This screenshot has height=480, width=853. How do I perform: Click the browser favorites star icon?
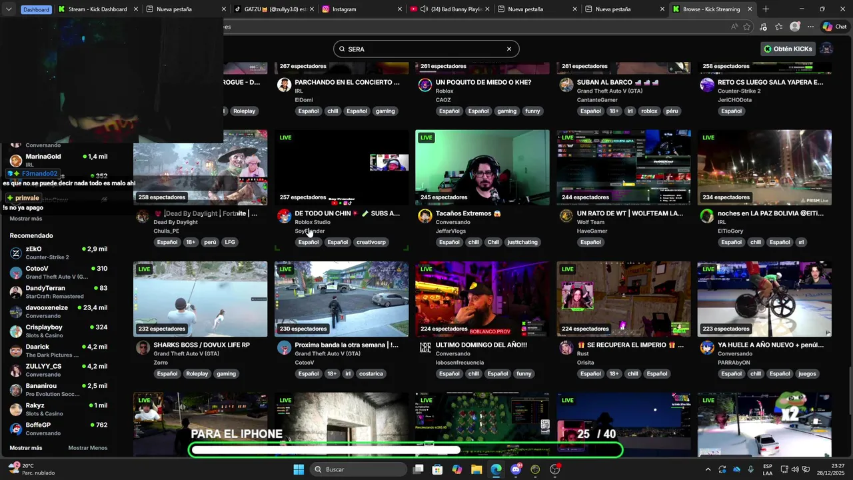[x=747, y=27]
